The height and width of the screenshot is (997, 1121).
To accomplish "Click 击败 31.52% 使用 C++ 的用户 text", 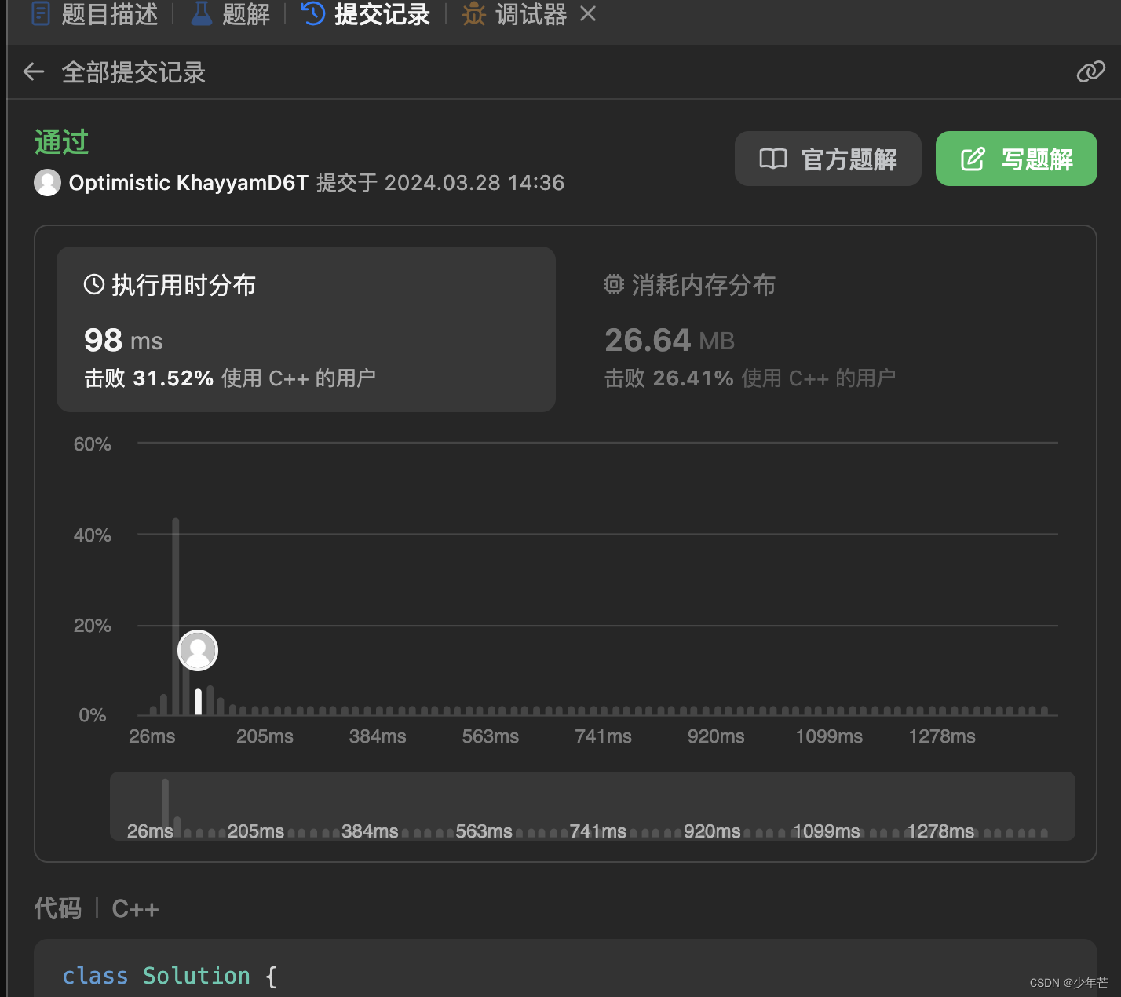I will click(x=230, y=378).
